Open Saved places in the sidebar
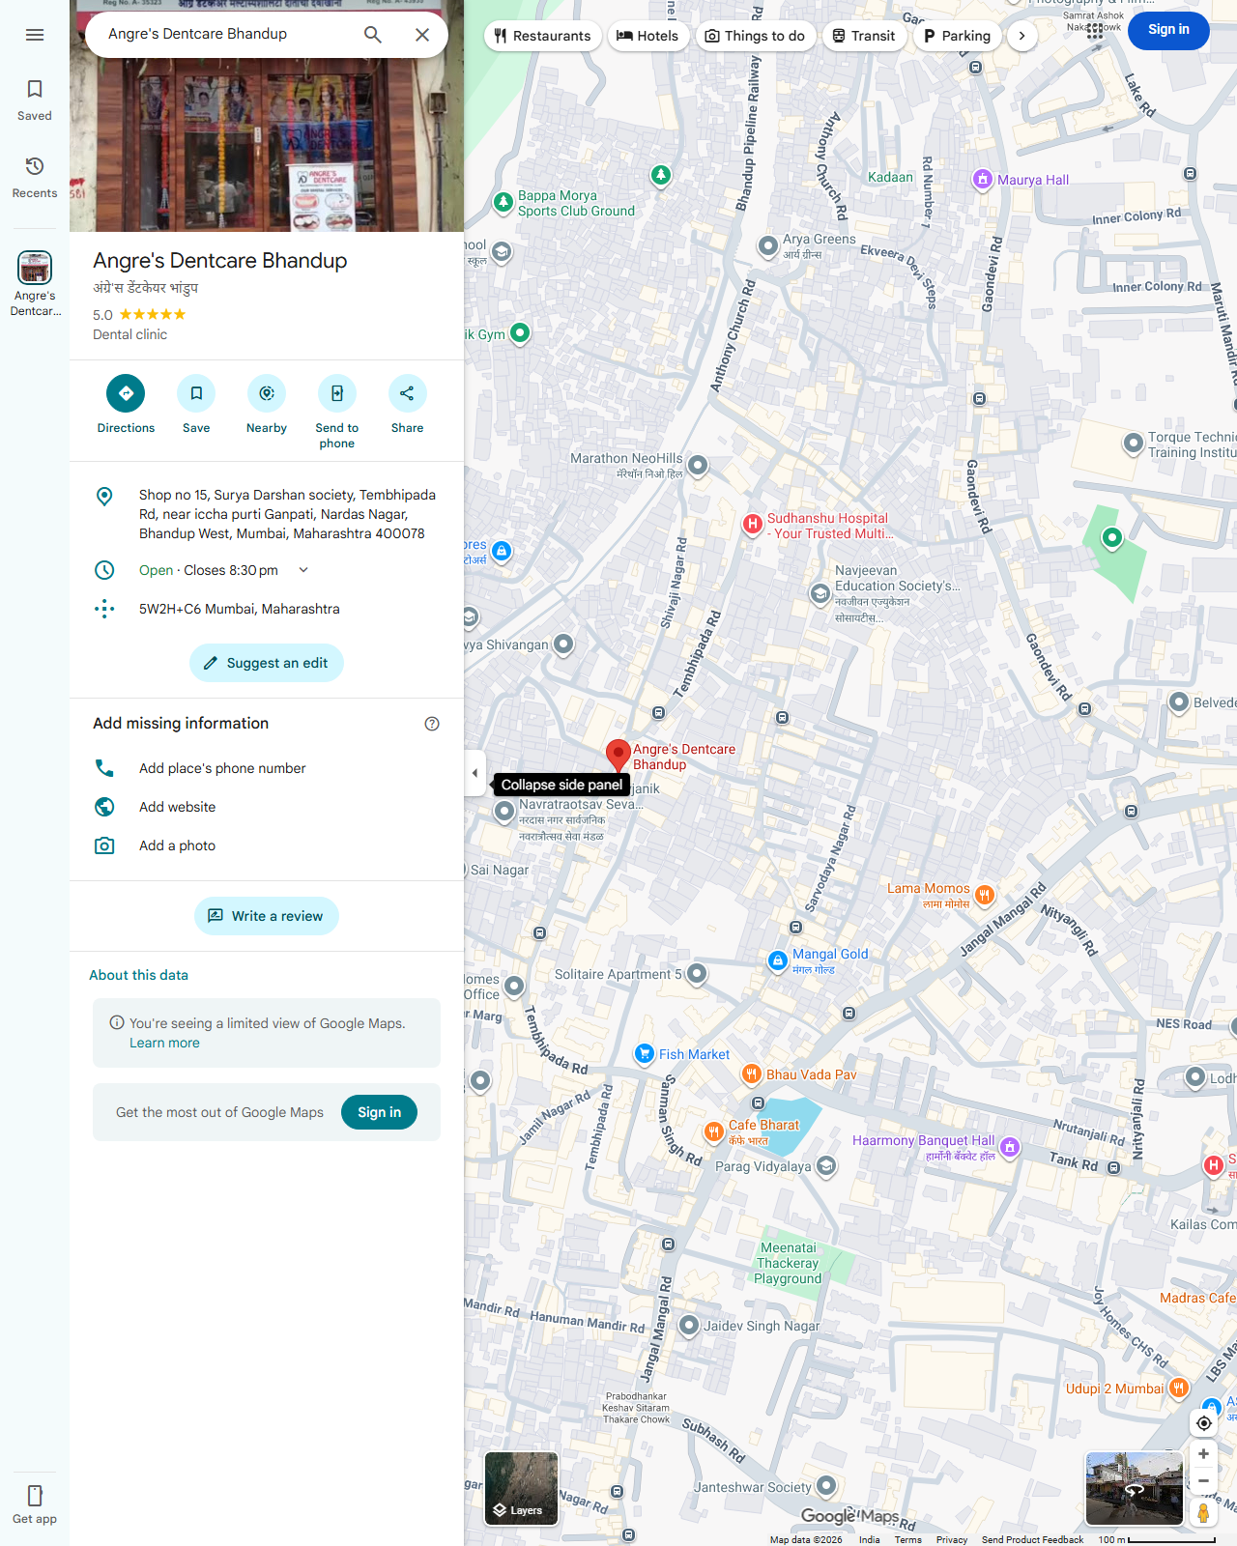 click(35, 100)
